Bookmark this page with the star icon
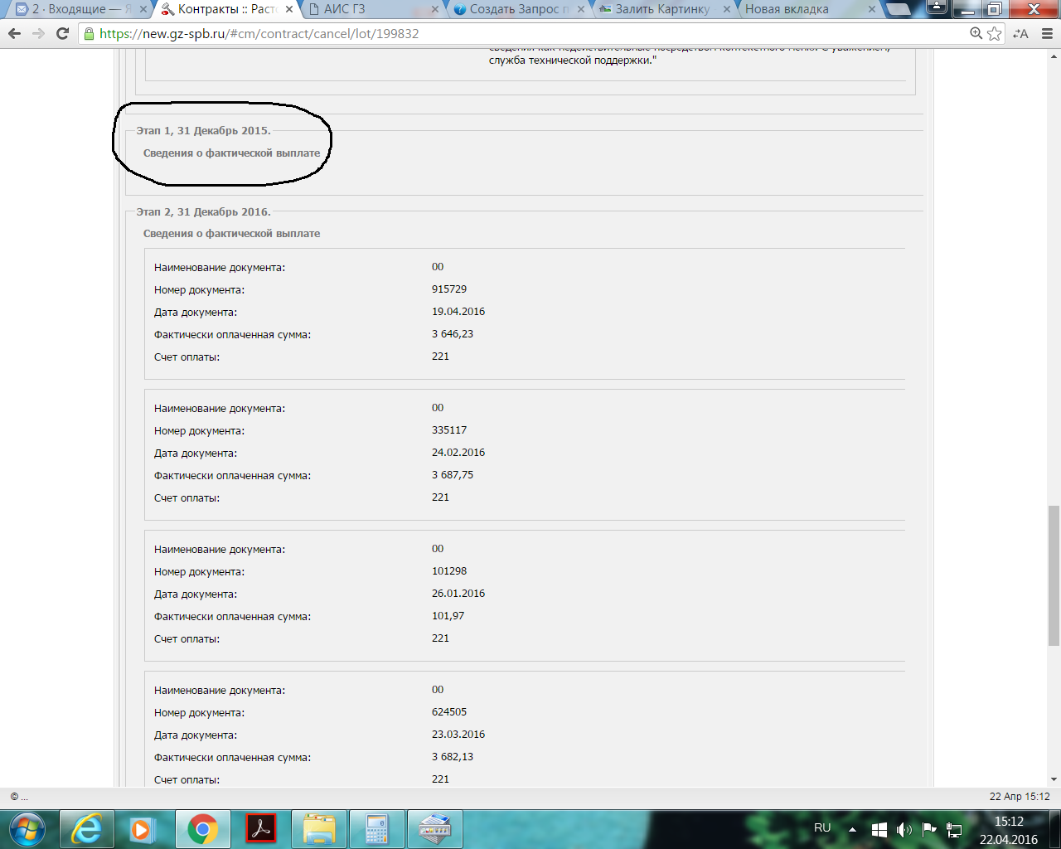 tap(995, 34)
